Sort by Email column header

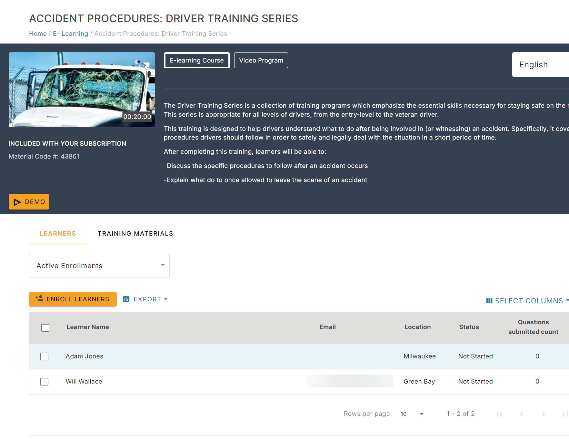tap(327, 327)
